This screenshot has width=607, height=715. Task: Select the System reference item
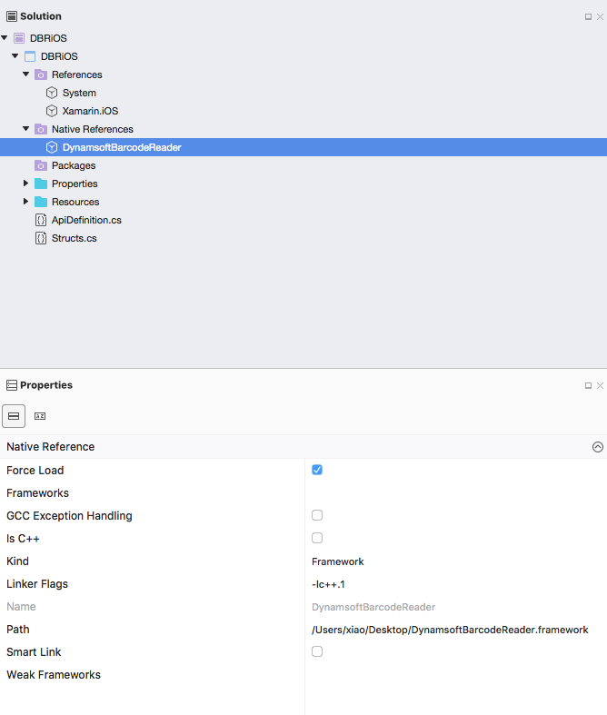79,93
